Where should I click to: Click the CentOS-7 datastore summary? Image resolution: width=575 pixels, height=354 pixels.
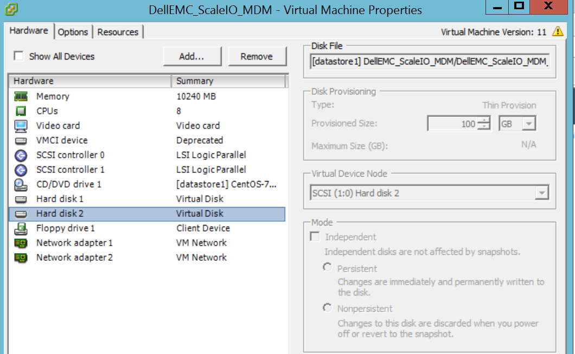click(226, 184)
